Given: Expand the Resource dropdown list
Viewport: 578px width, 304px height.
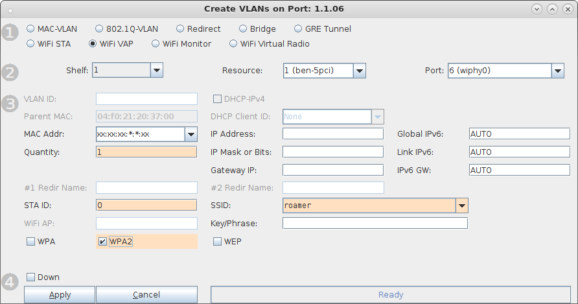Looking at the screenshot, I should pyautogui.click(x=360, y=70).
